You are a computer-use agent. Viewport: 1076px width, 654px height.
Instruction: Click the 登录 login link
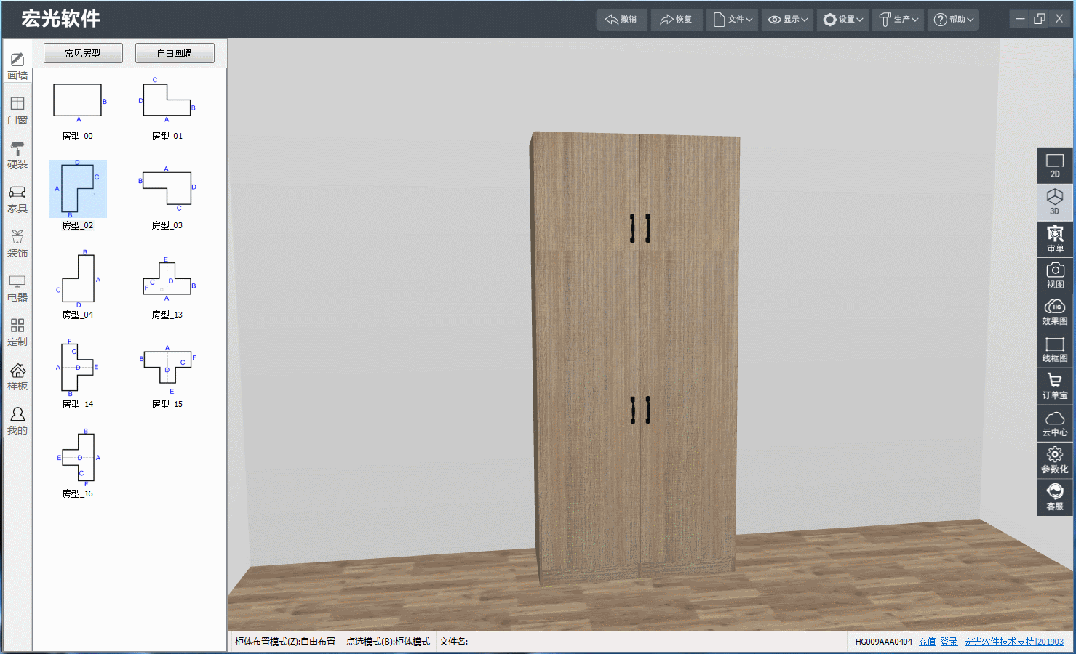pyautogui.click(x=949, y=642)
